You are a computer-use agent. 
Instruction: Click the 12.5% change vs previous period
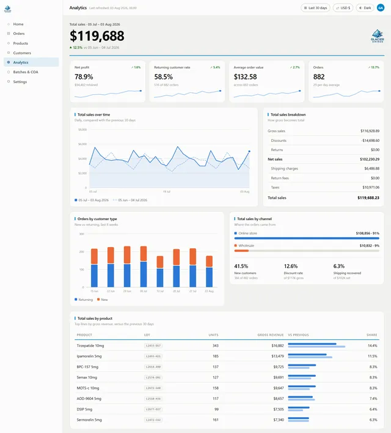(x=76, y=48)
